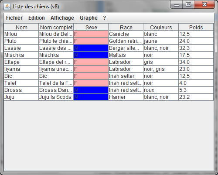Sort by the Nom column header

pos(21,27)
